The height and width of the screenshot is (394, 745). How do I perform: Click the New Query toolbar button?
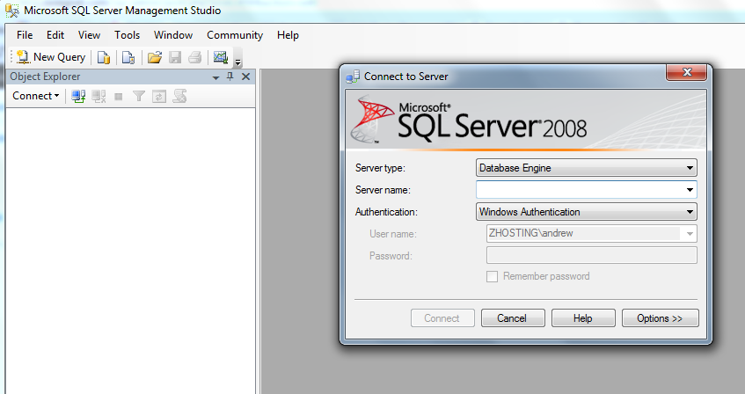coord(51,57)
